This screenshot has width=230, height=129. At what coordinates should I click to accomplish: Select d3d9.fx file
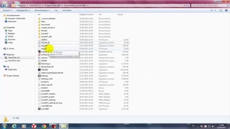[44, 40]
